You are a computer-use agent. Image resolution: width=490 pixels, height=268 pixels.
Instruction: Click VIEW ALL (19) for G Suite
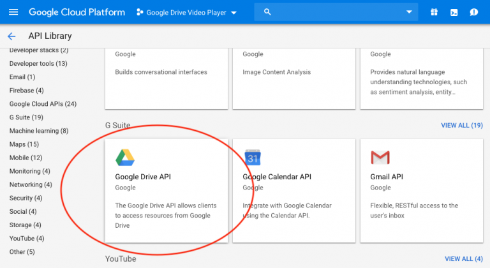tap(461, 125)
